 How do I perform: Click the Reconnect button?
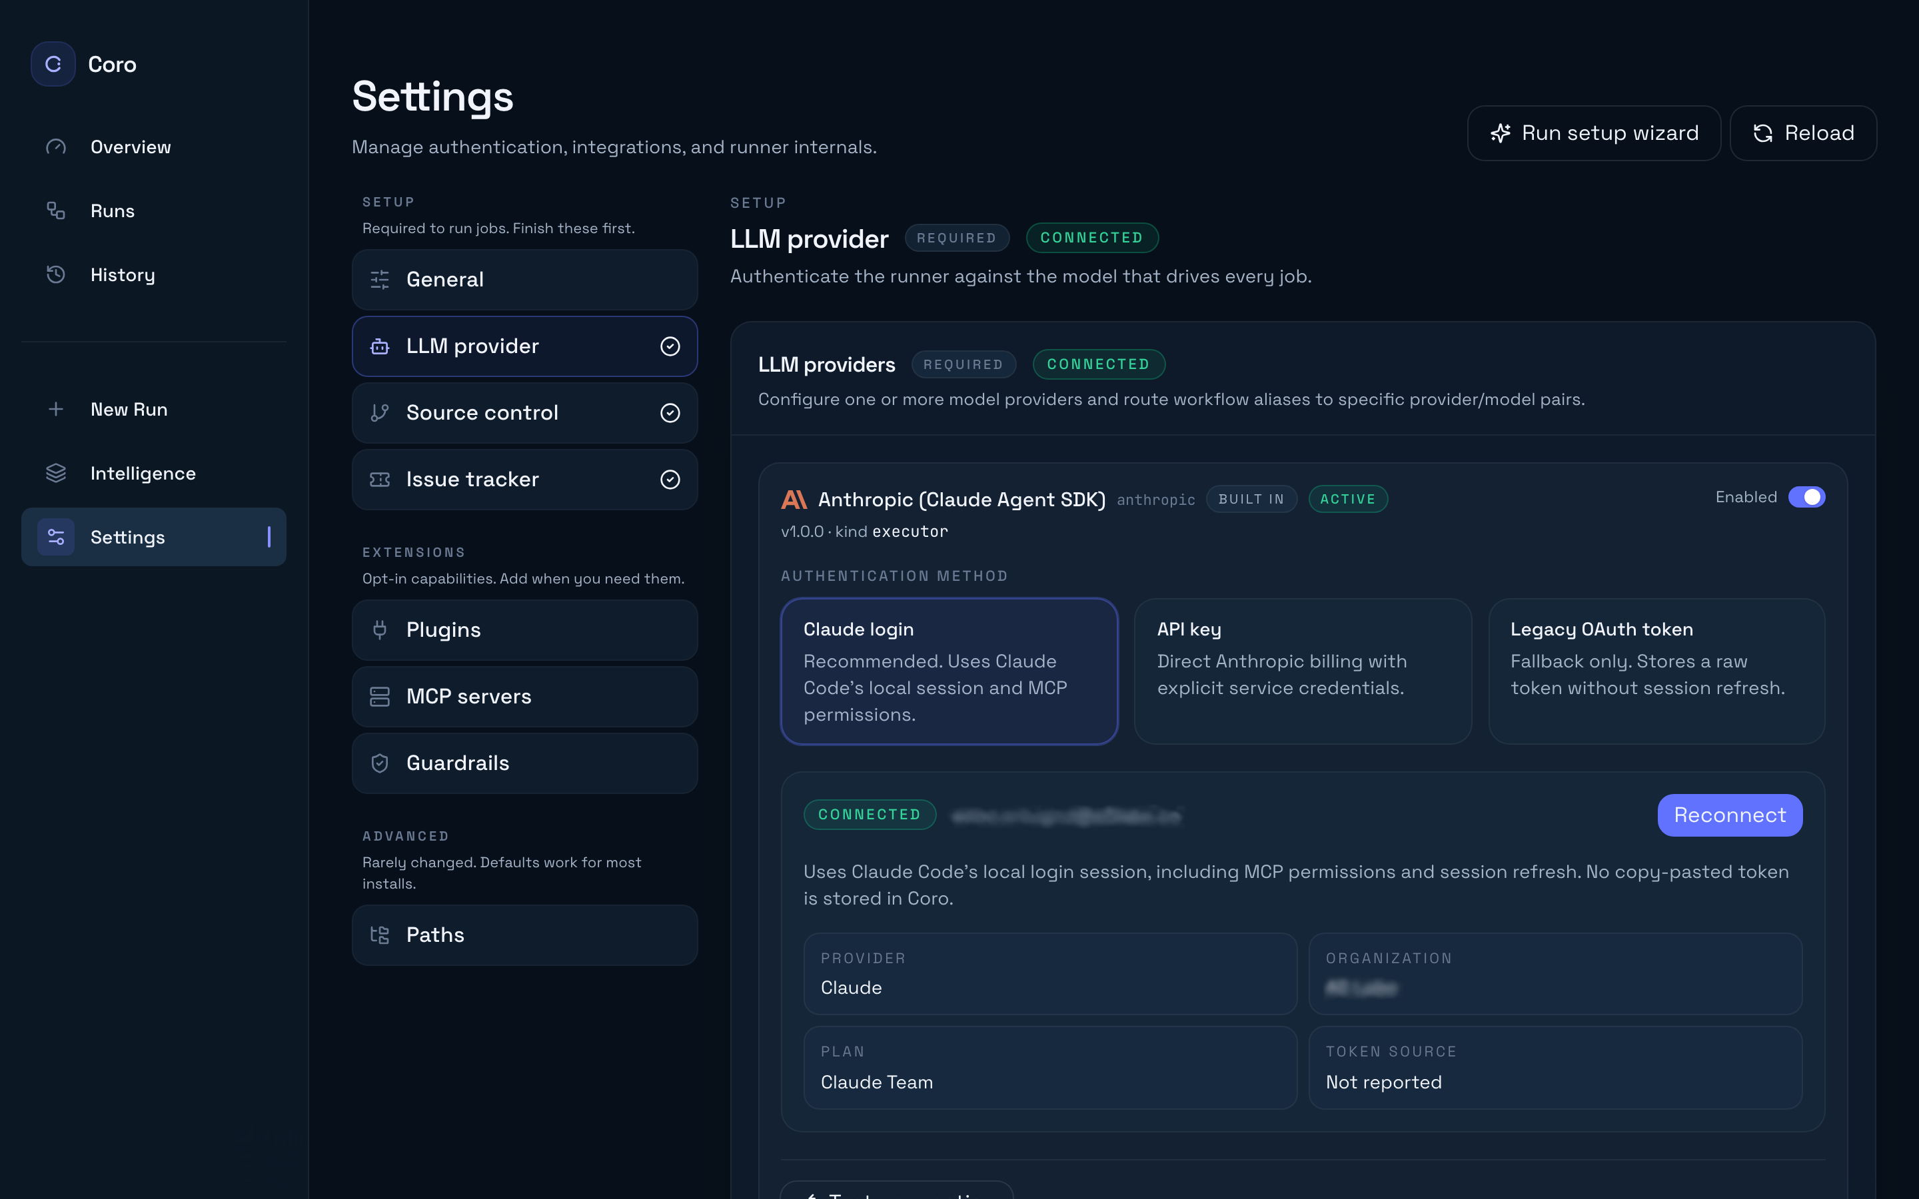[1730, 815]
